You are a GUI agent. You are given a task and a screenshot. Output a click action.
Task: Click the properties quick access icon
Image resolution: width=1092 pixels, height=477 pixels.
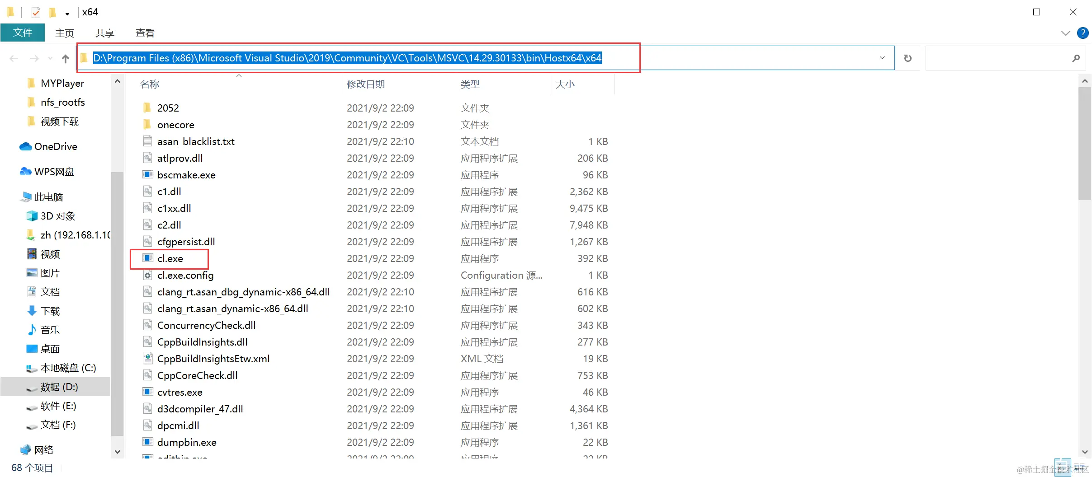tap(36, 12)
